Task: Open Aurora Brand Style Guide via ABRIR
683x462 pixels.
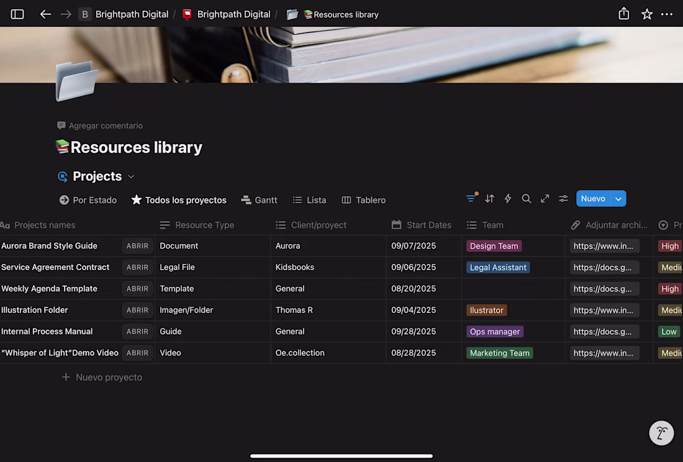Action: (x=137, y=245)
